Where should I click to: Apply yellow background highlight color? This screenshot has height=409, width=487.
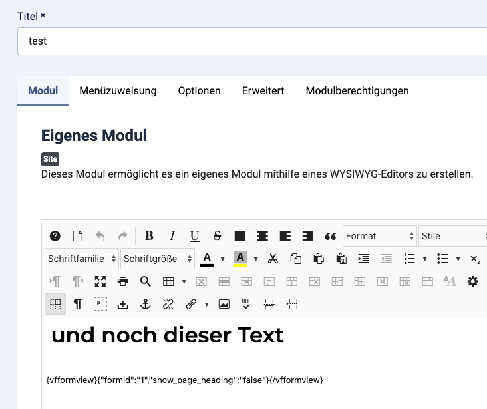240,259
